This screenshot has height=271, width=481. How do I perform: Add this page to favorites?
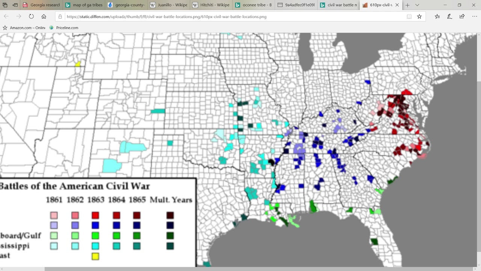pyautogui.click(x=419, y=17)
